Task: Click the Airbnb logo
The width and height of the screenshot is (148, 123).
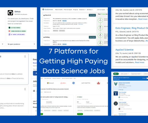Action: [63, 83]
